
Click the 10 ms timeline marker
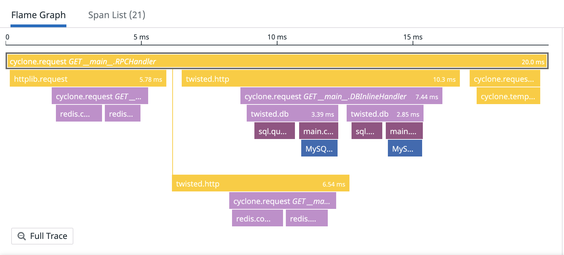click(277, 37)
